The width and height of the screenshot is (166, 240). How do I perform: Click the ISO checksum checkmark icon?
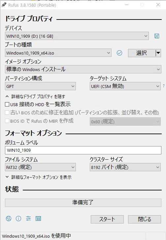coord(119,53)
